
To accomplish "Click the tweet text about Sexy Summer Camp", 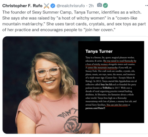I will (74, 21).
